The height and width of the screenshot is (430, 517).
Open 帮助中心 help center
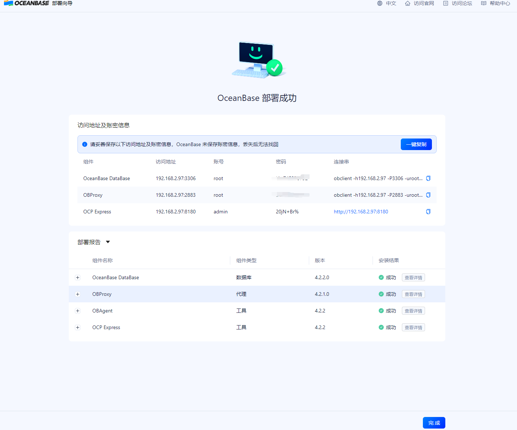pos(500,3)
